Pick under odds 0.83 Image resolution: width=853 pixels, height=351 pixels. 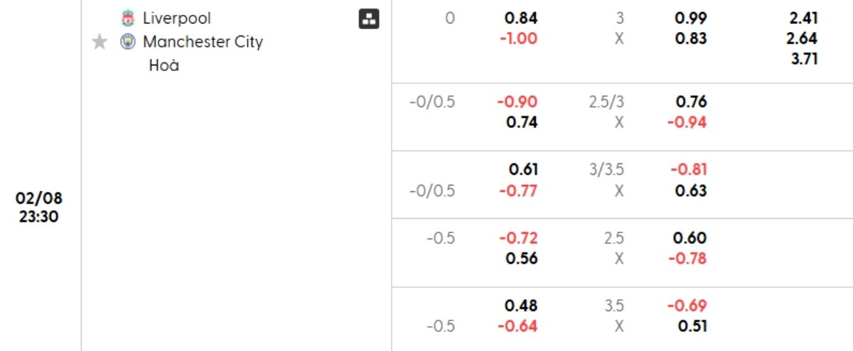coord(691,38)
